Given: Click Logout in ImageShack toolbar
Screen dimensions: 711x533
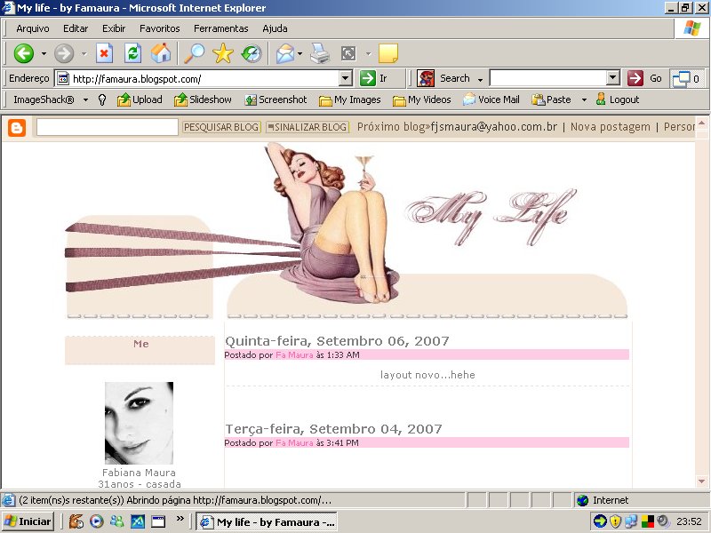Looking at the screenshot, I should click(x=618, y=99).
